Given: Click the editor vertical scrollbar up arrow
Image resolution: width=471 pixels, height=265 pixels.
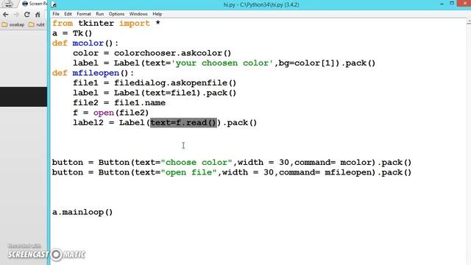Looking at the screenshot, I should [x=469, y=21].
